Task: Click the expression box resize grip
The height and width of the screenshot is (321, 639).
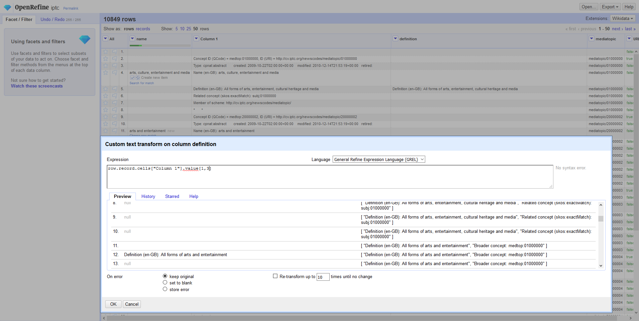Action: coord(551,187)
